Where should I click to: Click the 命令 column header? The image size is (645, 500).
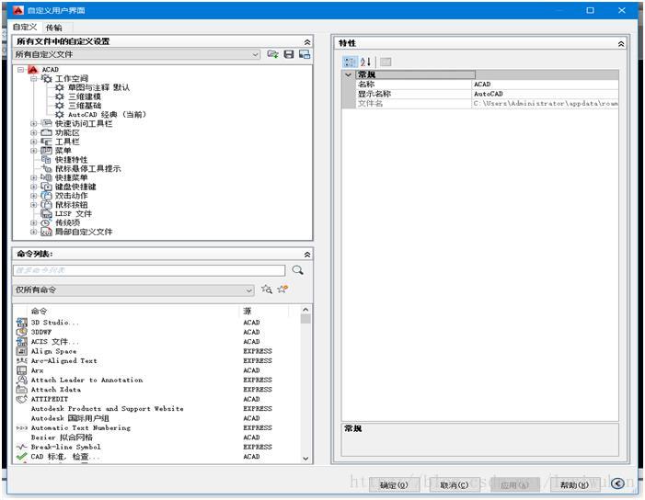point(133,311)
